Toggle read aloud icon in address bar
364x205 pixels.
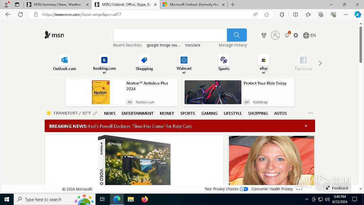pyautogui.click(x=255, y=15)
